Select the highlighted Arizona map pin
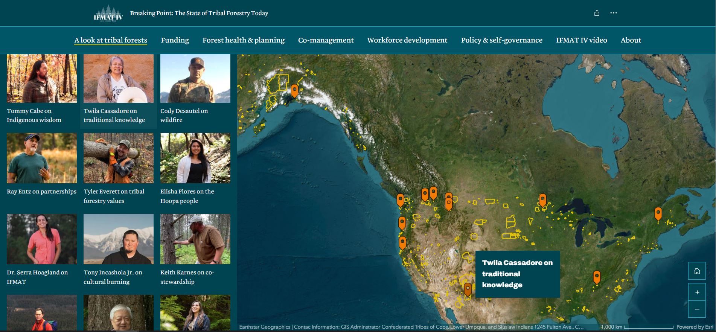The width and height of the screenshot is (716, 332). pyautogui.click(x=468, y=290)
